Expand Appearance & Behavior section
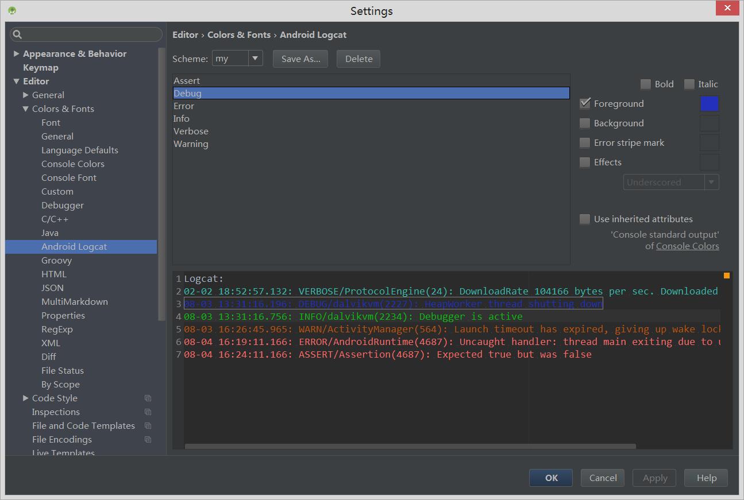This screenshot has width=744, height=500. point(16,53)
